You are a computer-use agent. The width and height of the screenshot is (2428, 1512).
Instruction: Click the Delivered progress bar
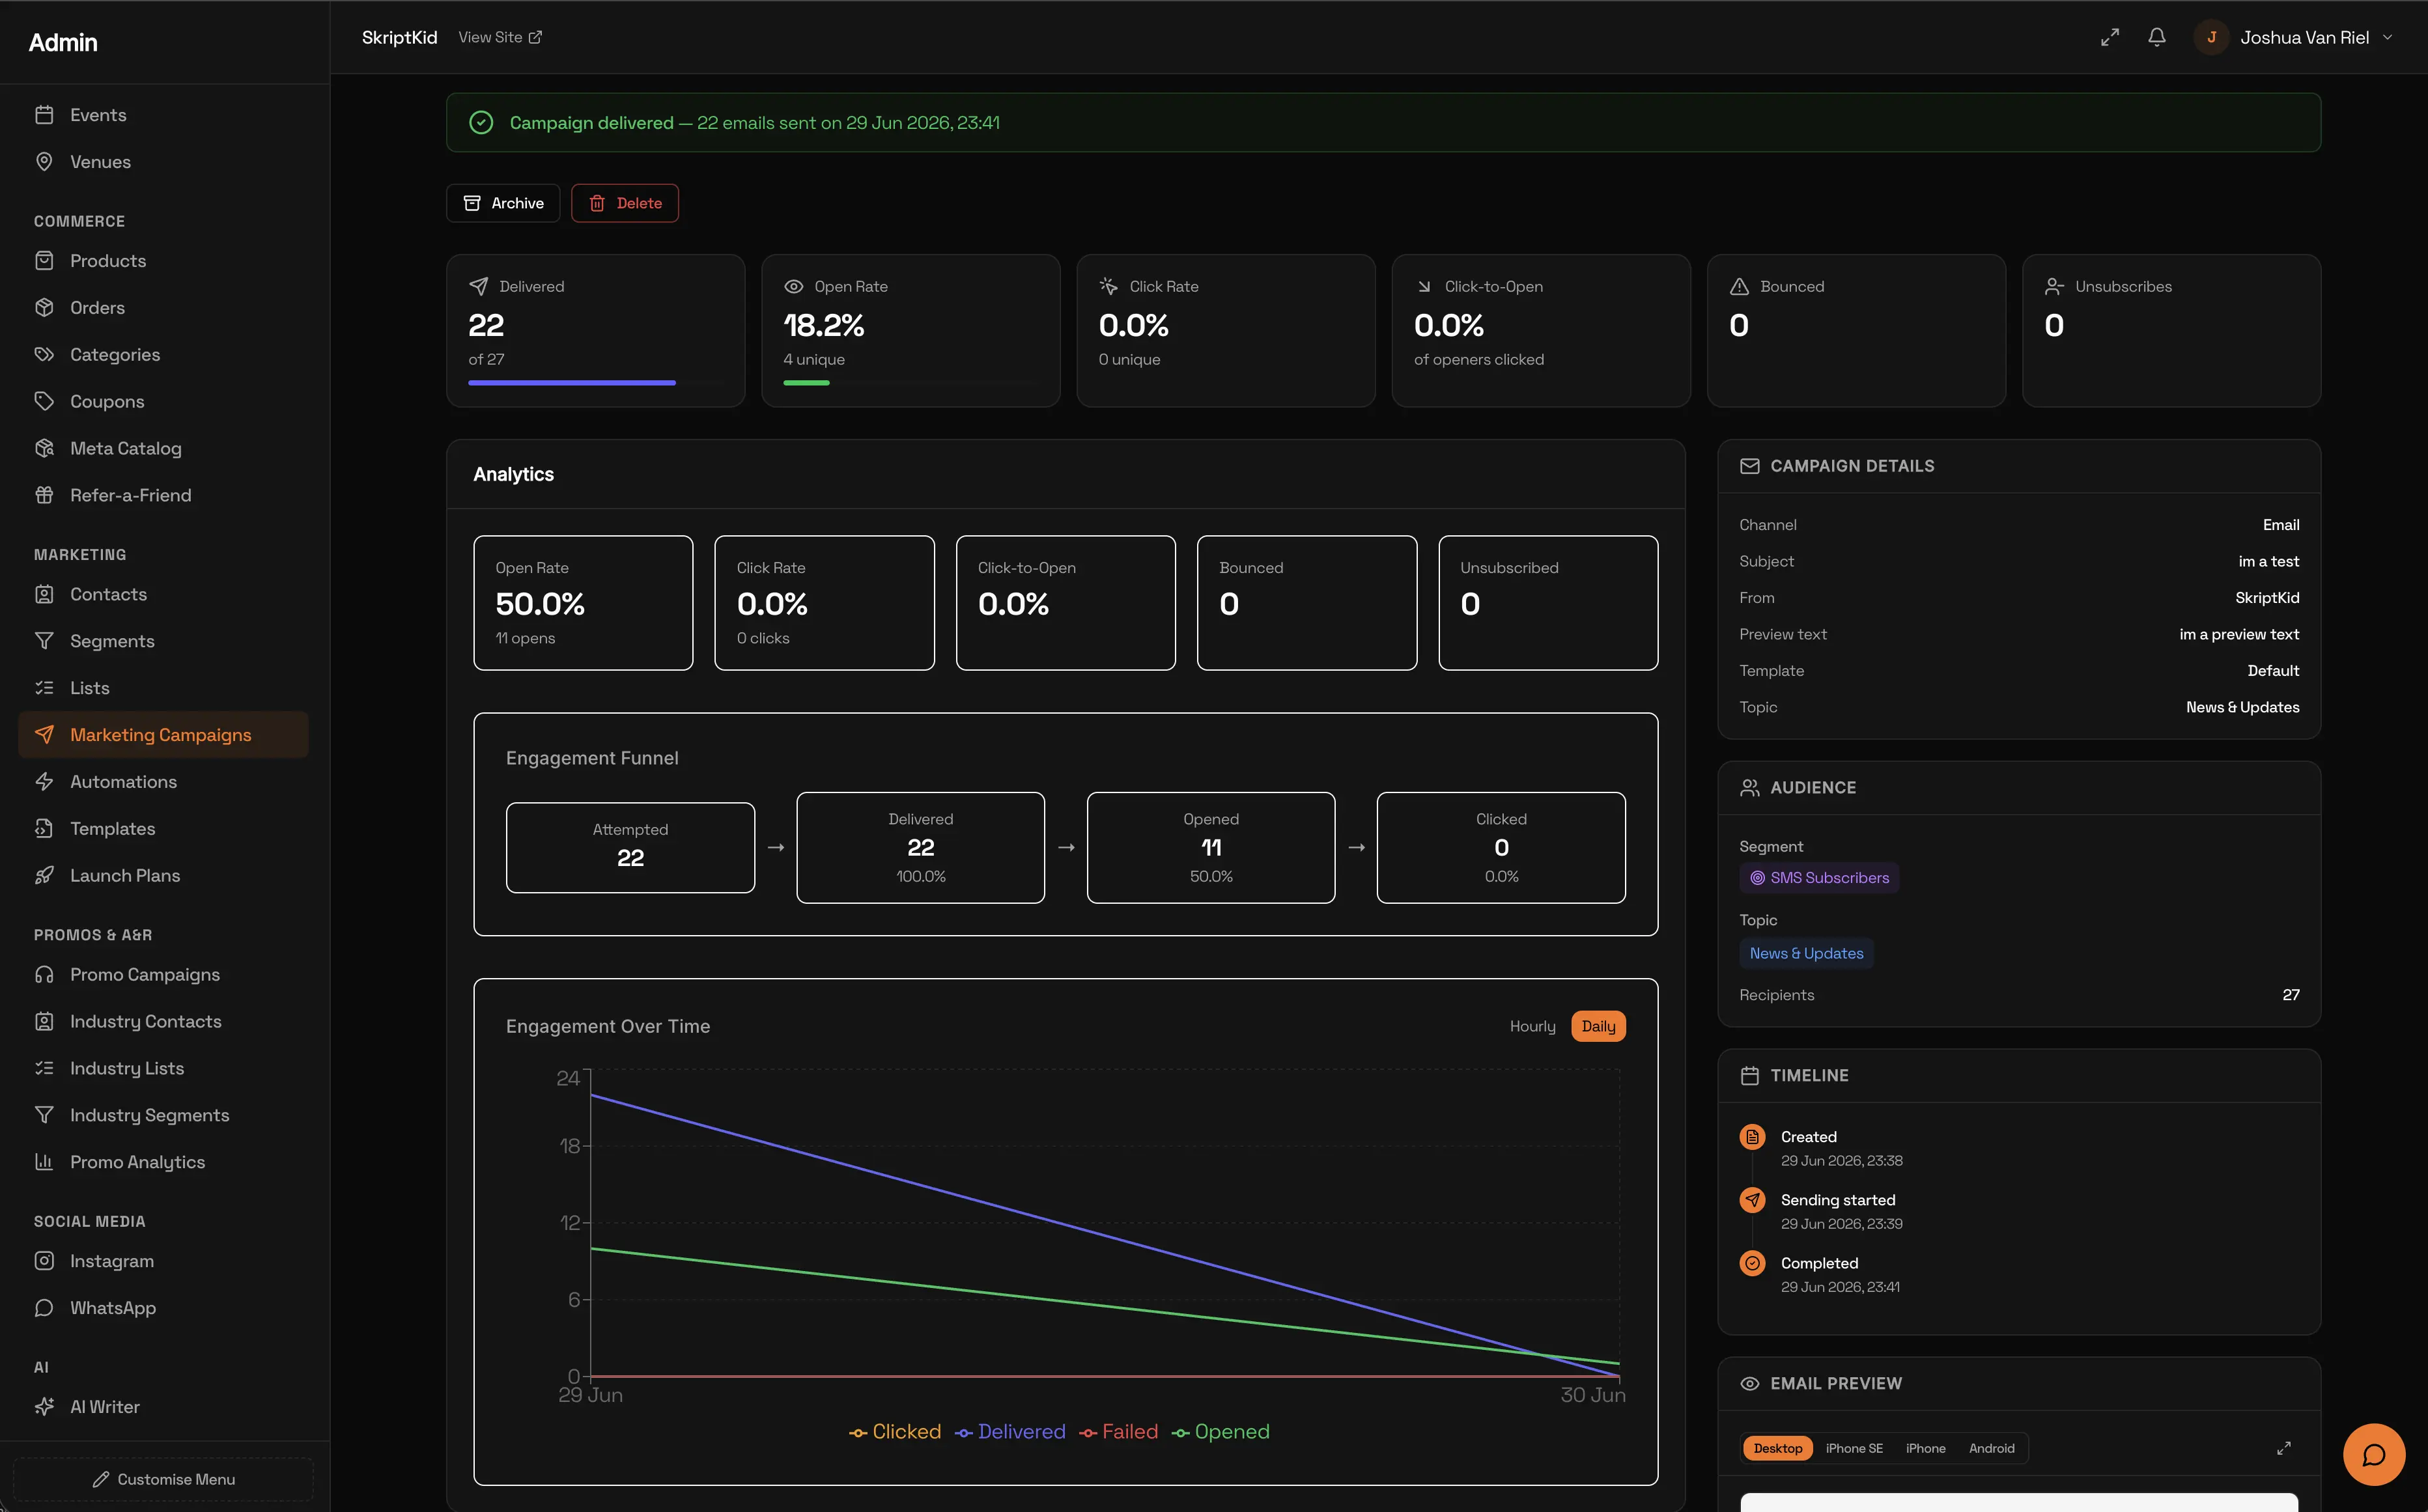[x=596, y=383]
